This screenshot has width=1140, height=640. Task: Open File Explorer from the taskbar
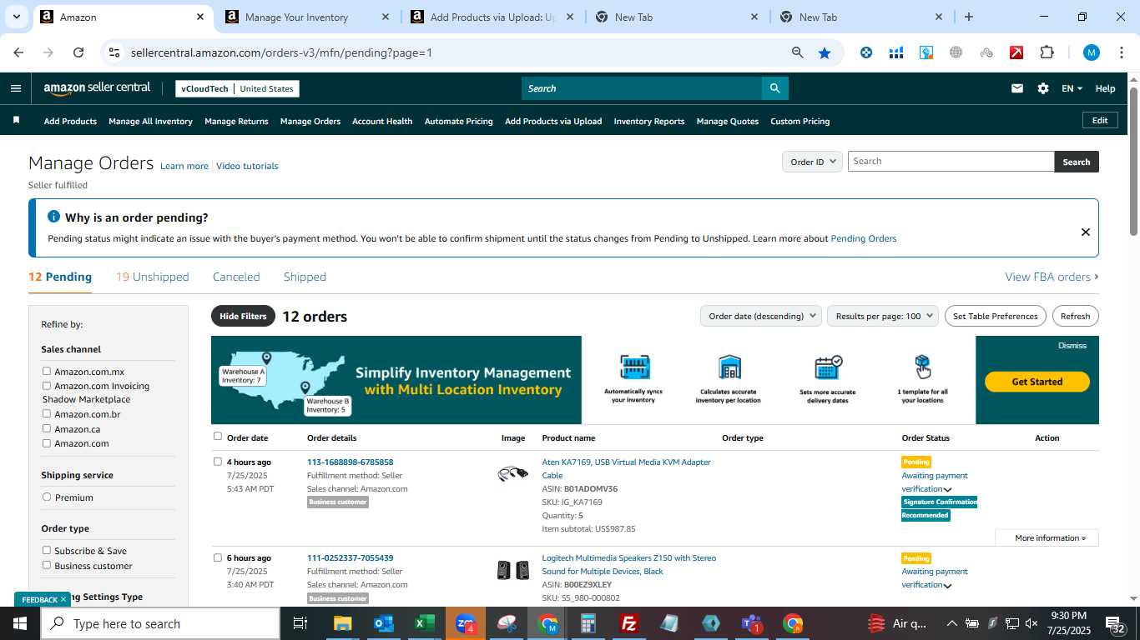point(342,623)
